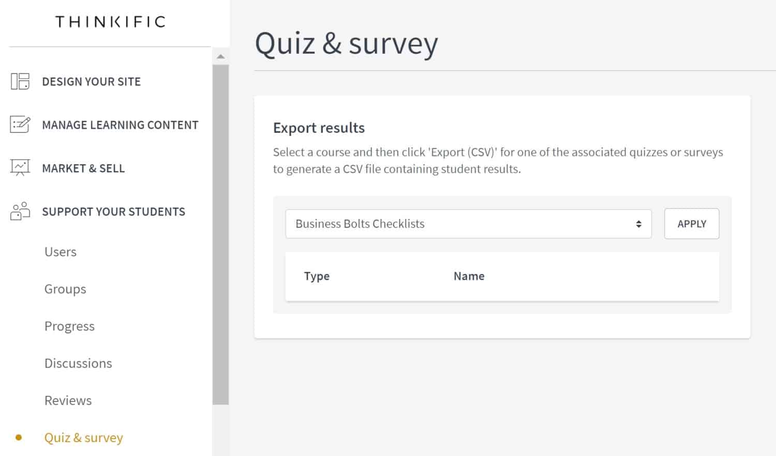This screenshot has width=776, height=456.
Task: Collapse the Support Your Students section
Action: click(113, 212)
